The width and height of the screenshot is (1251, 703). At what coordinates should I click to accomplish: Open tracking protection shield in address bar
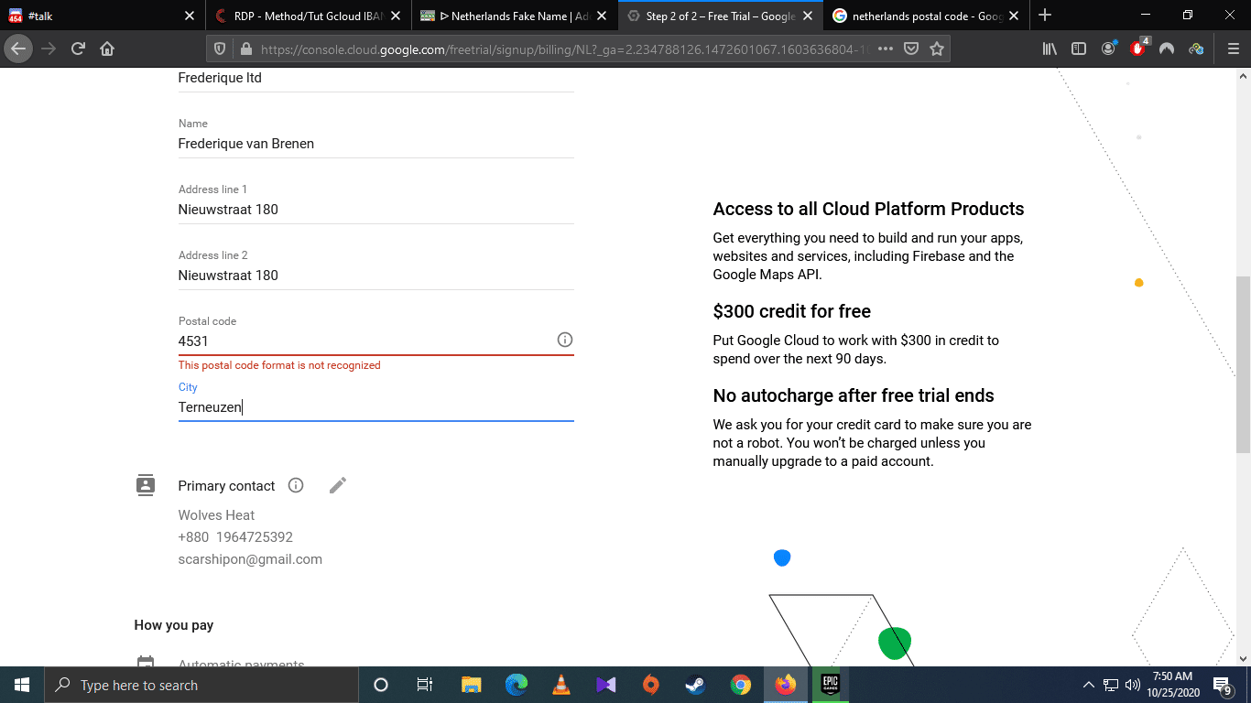coord(219,49)
